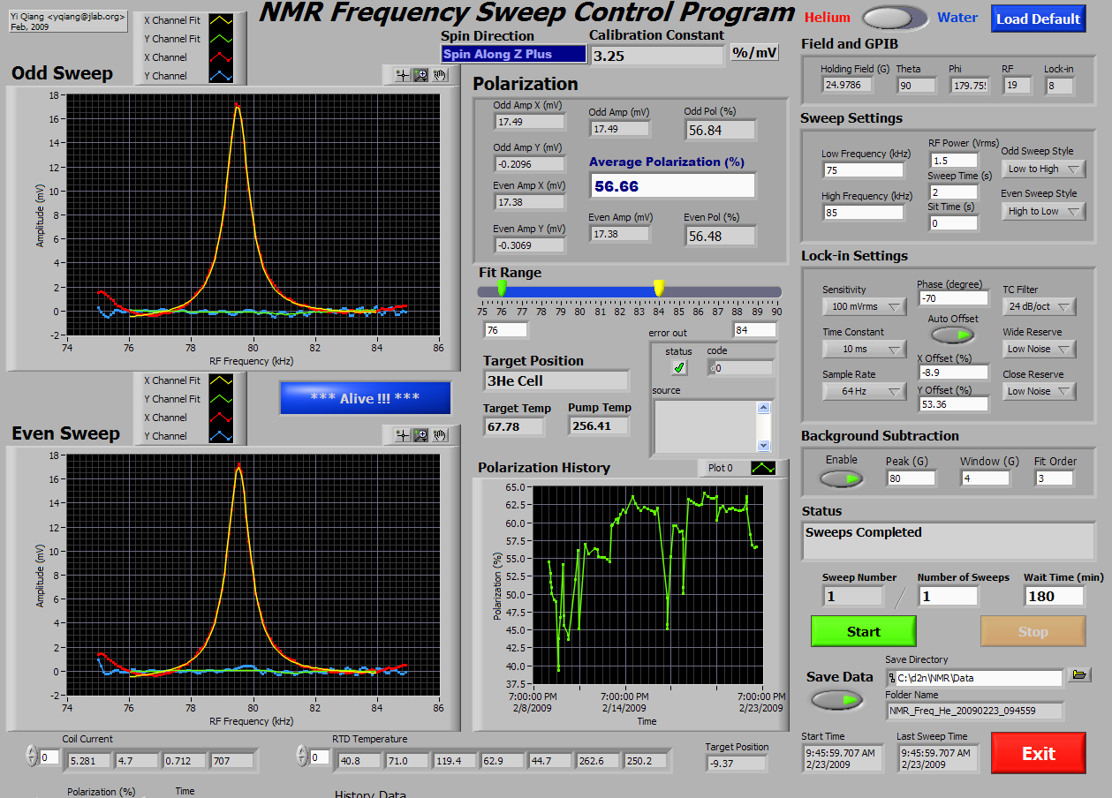1112x798 pixels.
Task: Click Holding Field (G) value field
Action: pyautogui.click(x=847, y=85)
